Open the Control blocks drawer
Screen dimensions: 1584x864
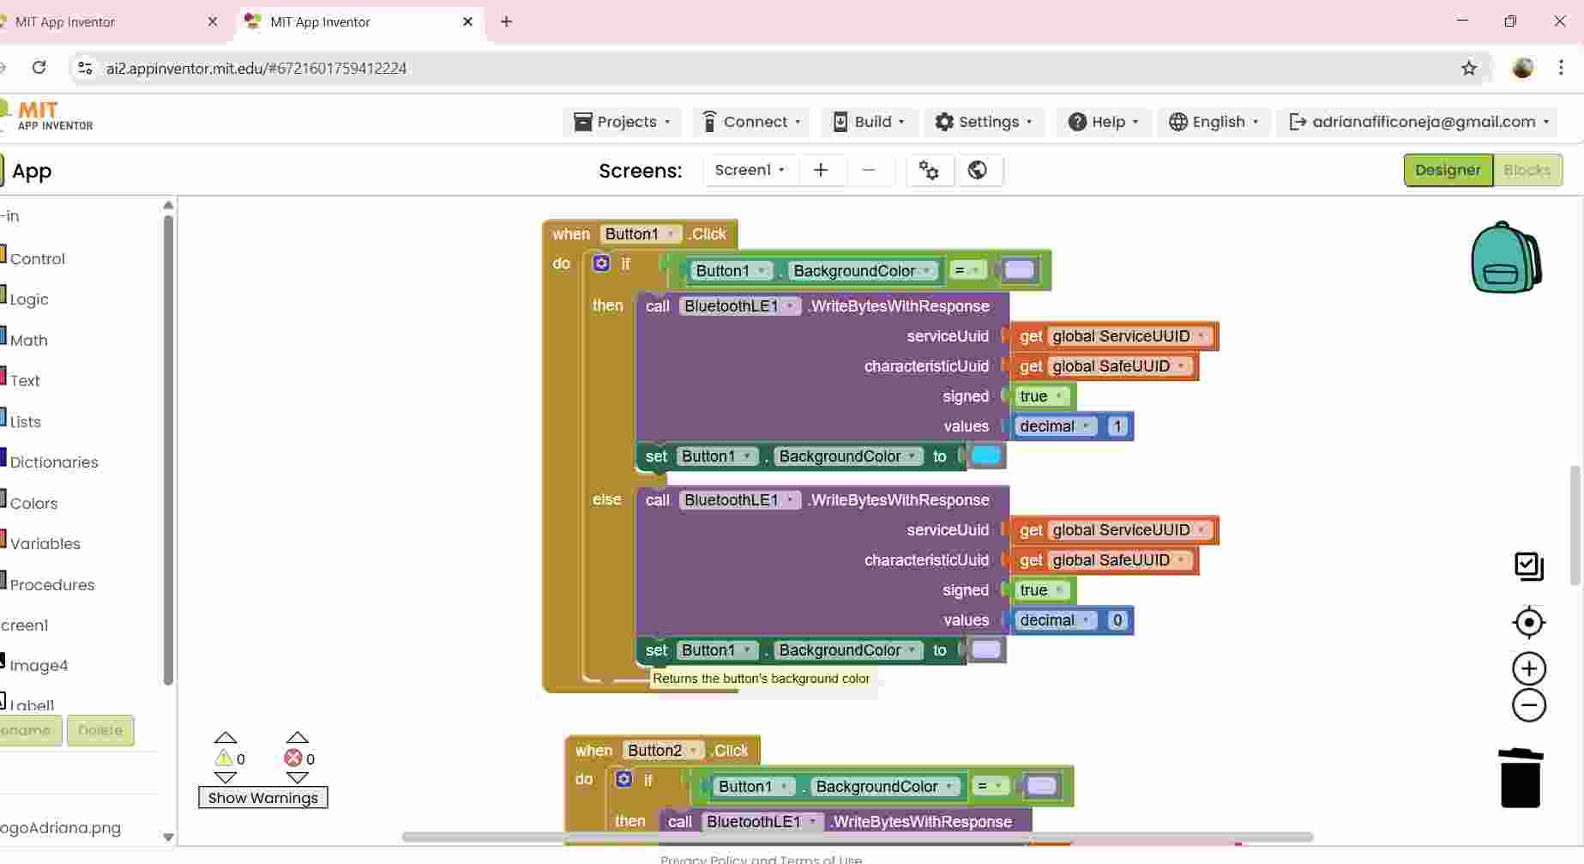pos(37,259)
